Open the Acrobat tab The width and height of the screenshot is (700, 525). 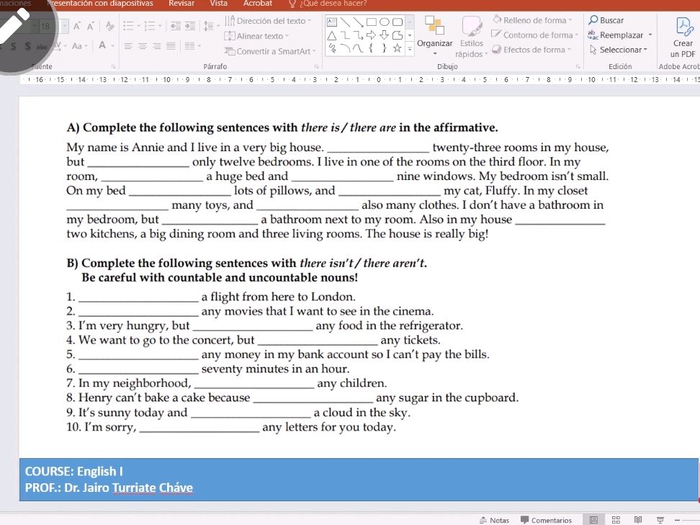[x=258, y=4]
